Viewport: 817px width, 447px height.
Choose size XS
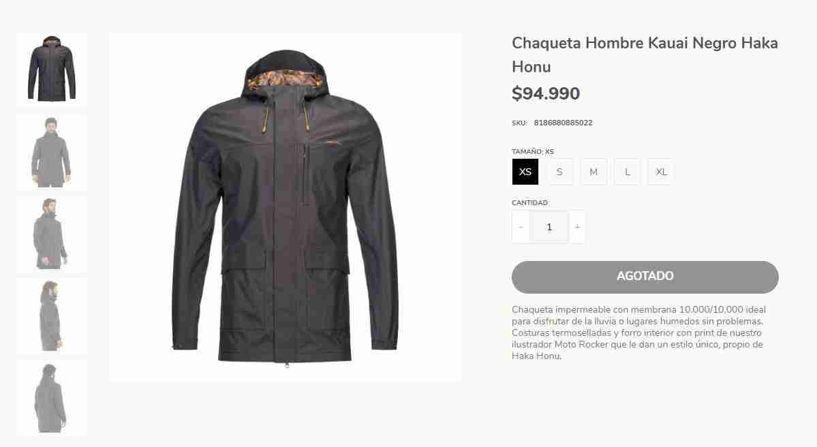point(525,172)
